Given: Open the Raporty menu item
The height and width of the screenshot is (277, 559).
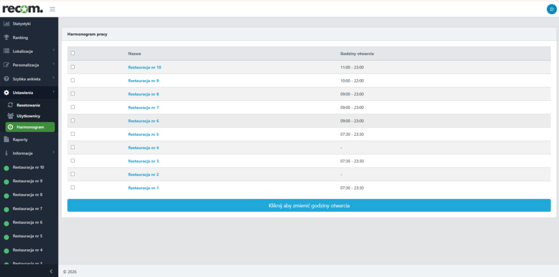Looking at the screenshot, I should pos(20,140).
